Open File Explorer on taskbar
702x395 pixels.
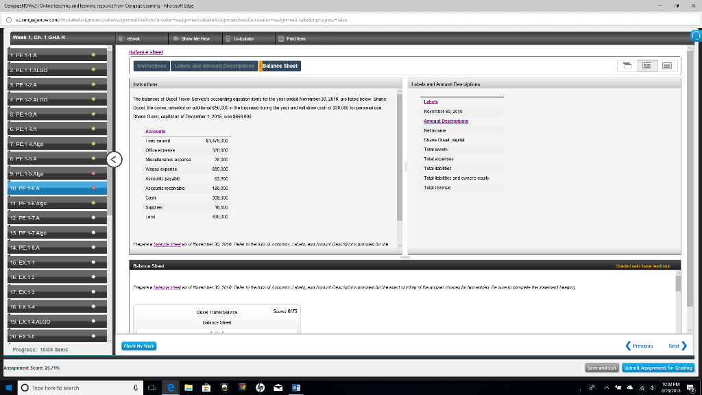click(189, 388)
